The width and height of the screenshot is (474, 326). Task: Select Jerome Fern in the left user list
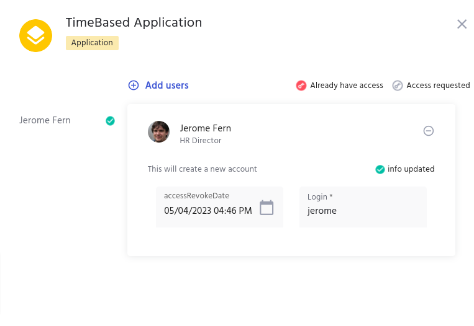45,120
